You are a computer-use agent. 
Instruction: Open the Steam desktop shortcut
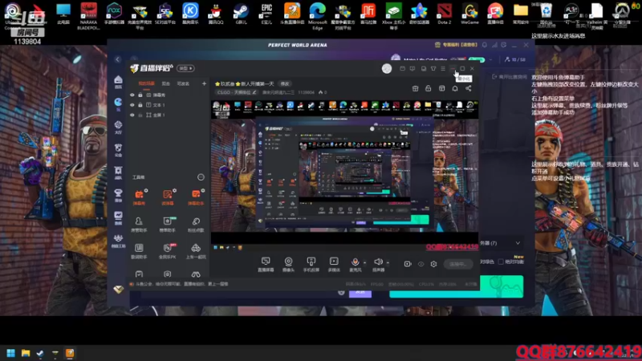pyautogui.click(x=242, y=14)
